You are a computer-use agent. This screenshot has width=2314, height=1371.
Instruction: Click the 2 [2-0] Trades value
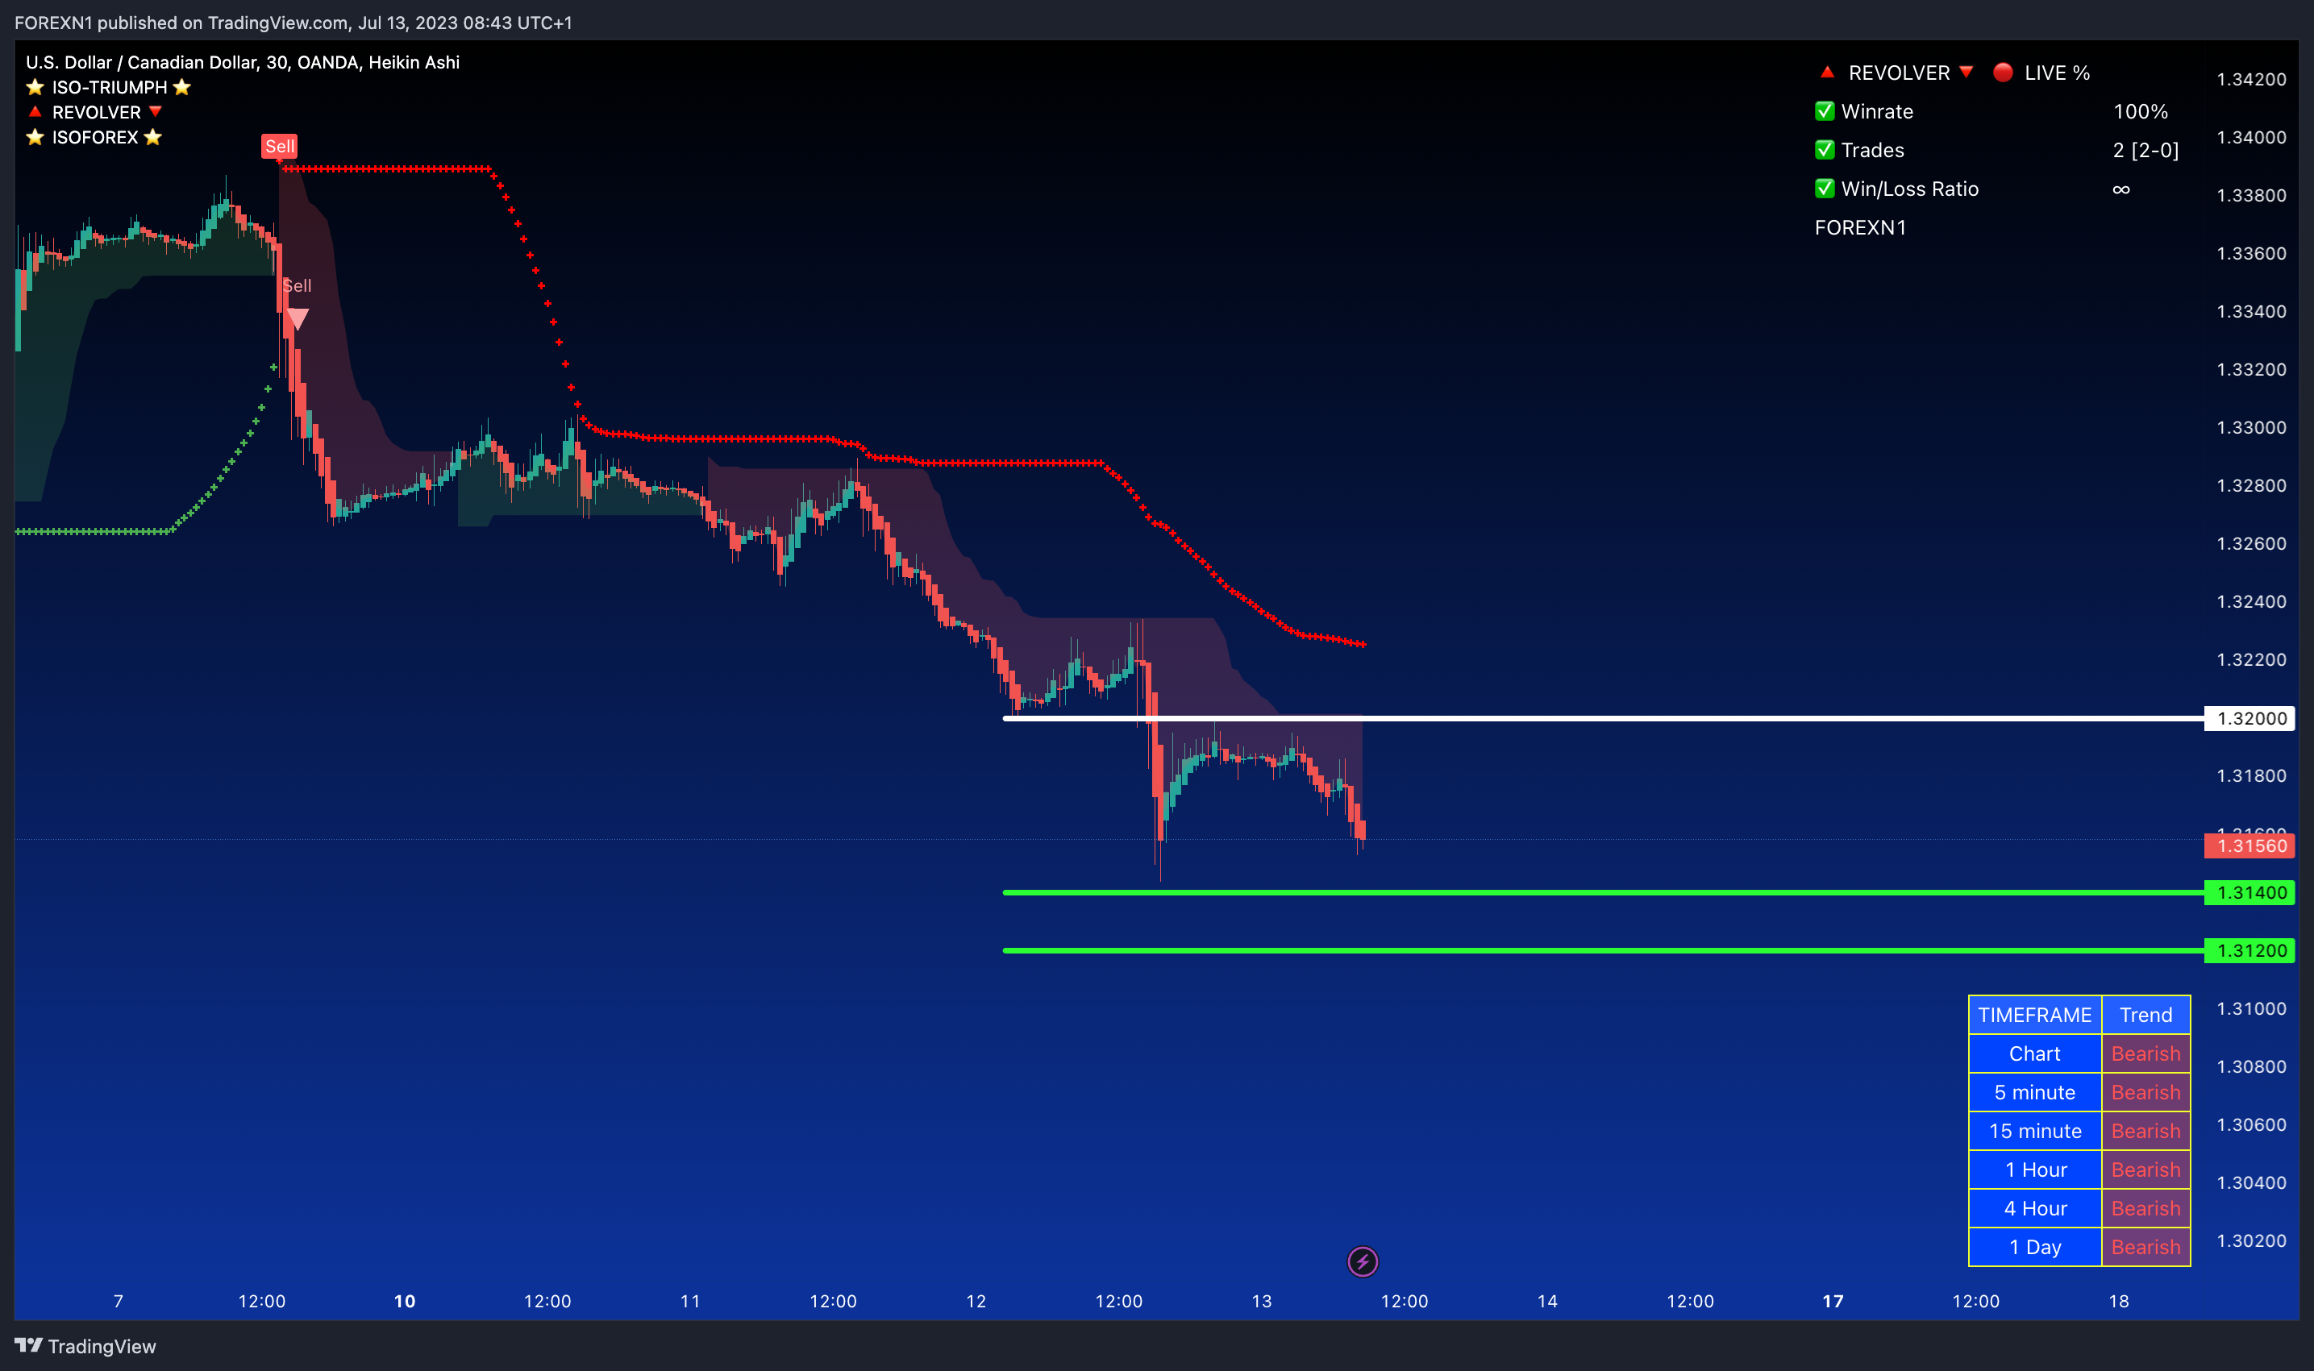tap(2145, 150)
